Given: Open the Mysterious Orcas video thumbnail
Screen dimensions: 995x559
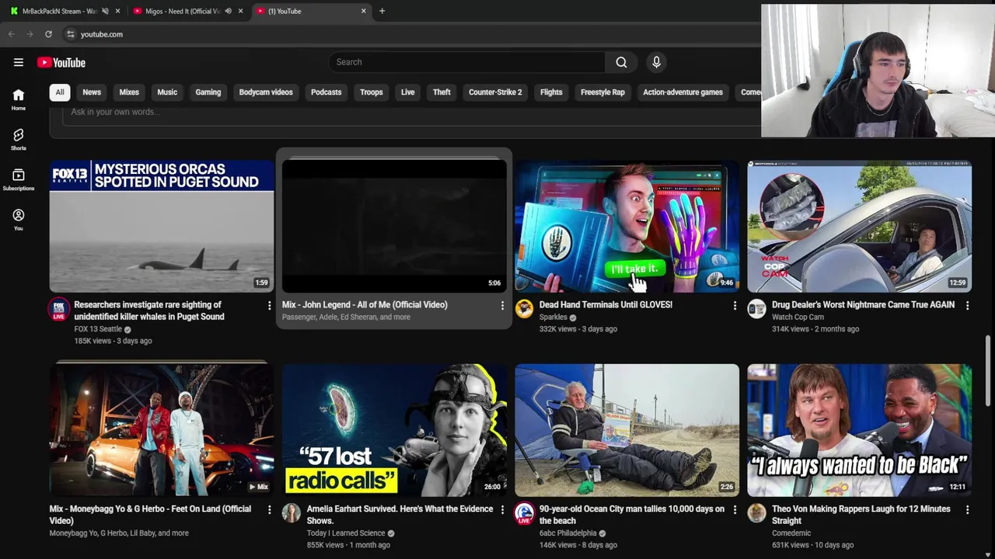Looking at the screenshot, I should (162, 226).
